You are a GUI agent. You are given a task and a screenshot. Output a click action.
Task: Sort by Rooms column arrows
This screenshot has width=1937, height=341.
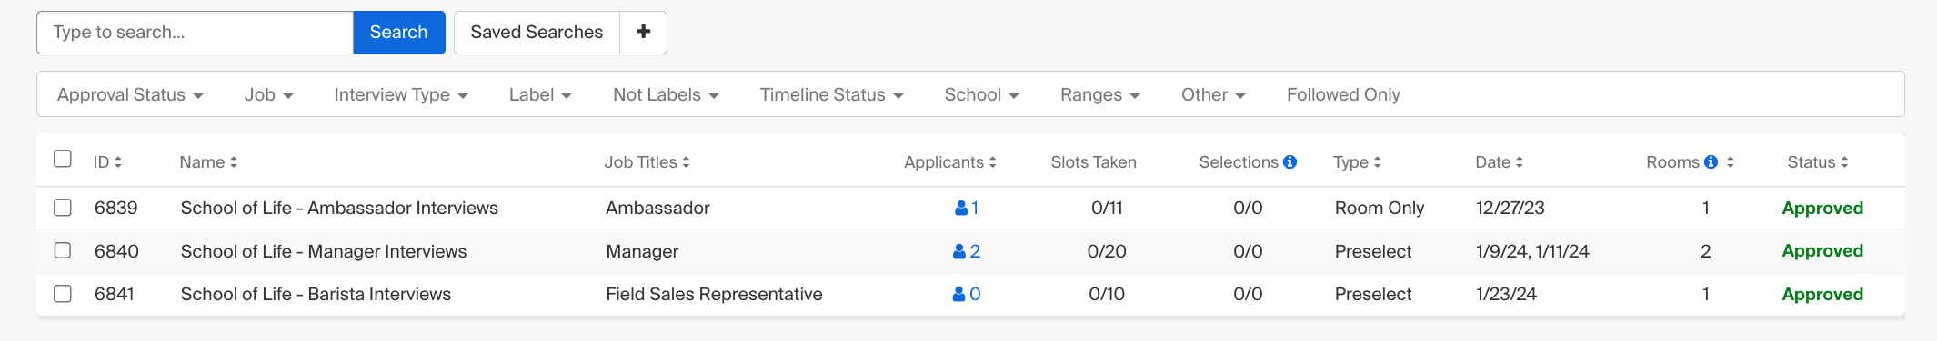1731,162
